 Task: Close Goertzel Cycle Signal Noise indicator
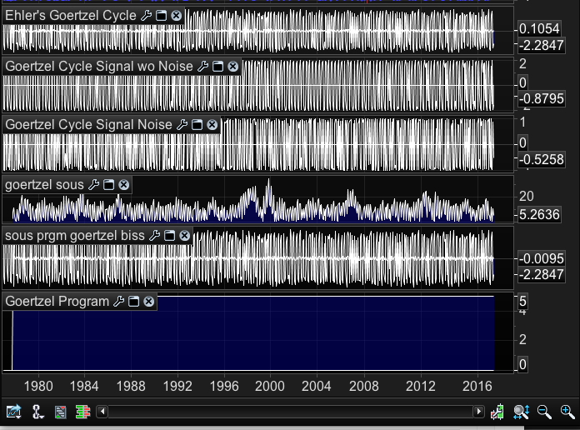point(212,125)
